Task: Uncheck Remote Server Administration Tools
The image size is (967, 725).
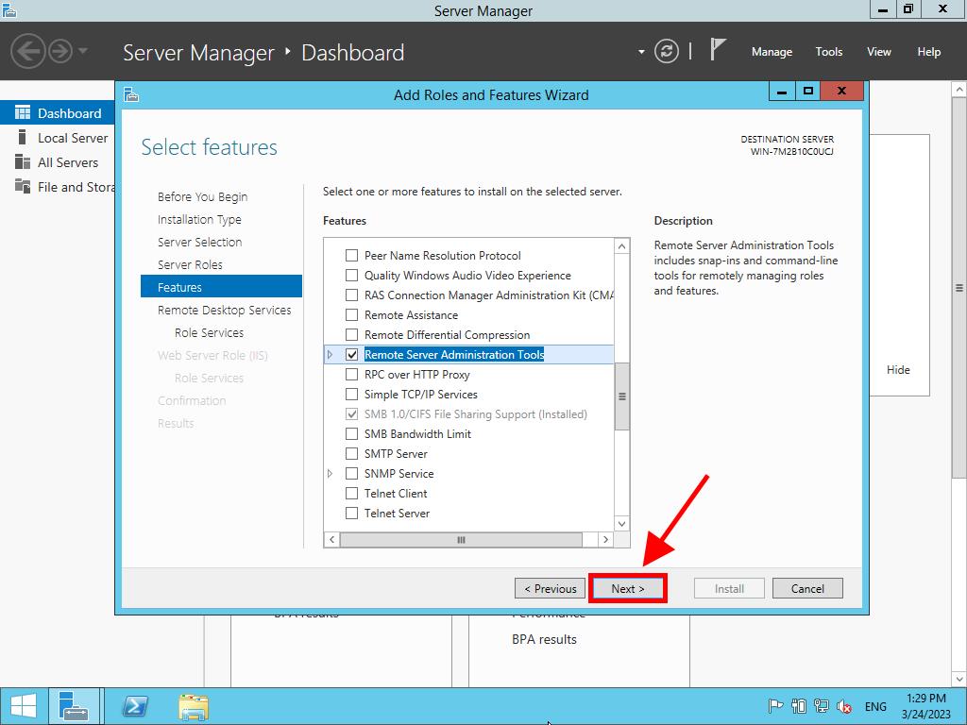Action: [x=351, y=355]
